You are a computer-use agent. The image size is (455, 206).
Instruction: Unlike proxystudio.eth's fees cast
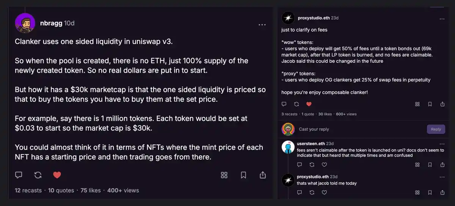309,104
